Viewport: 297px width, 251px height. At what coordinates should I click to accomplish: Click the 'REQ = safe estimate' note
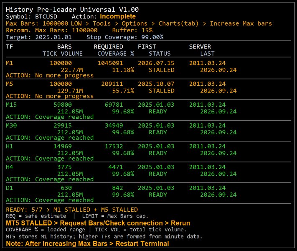pyautogui.click(x=36, y=216)
